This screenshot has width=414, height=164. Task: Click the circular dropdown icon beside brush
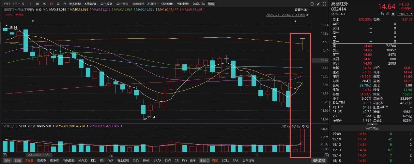coord(312,4)
